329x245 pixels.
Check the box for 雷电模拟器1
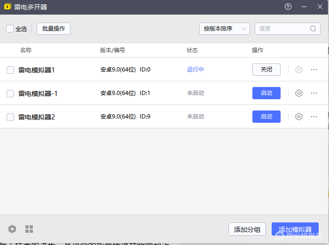pos(10,70)
